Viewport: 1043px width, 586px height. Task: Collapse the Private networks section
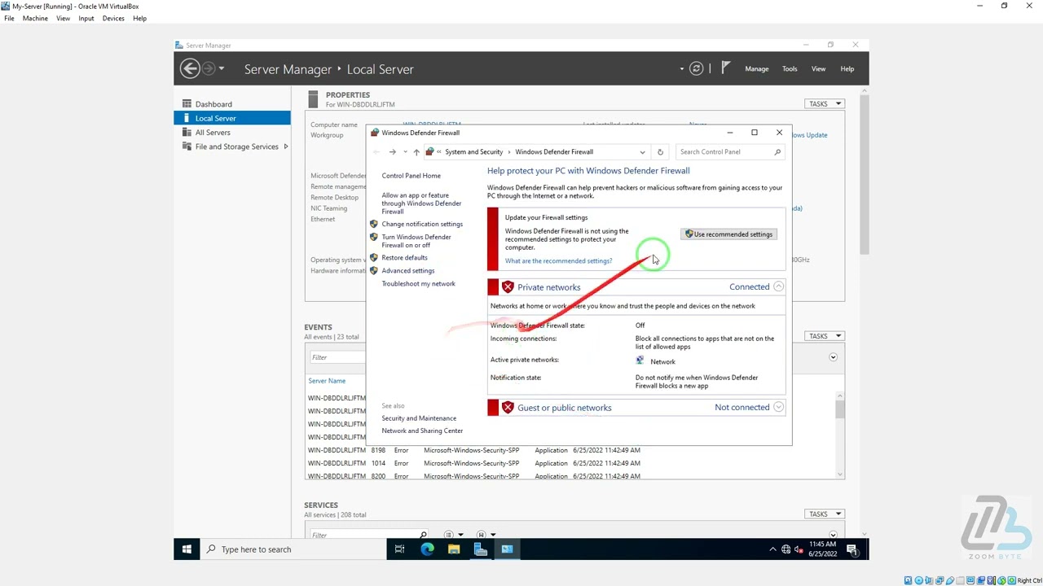tap(779, 286)
